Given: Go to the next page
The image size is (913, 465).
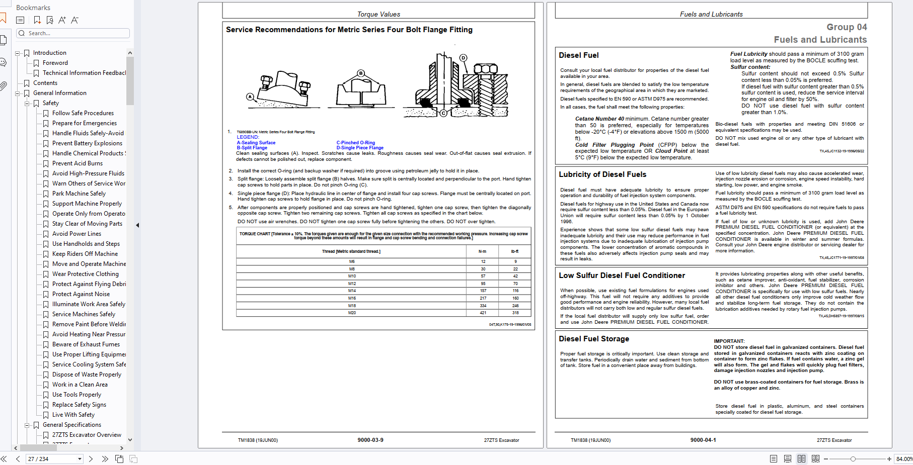Looking at the screenshot, I should point(91,459).
